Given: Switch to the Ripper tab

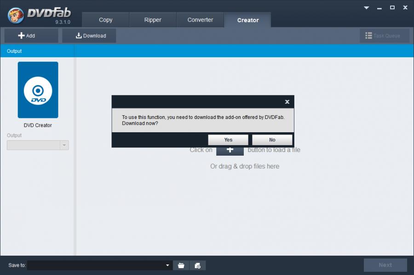Looking at the screenshot, I should (x=153, y=20).
